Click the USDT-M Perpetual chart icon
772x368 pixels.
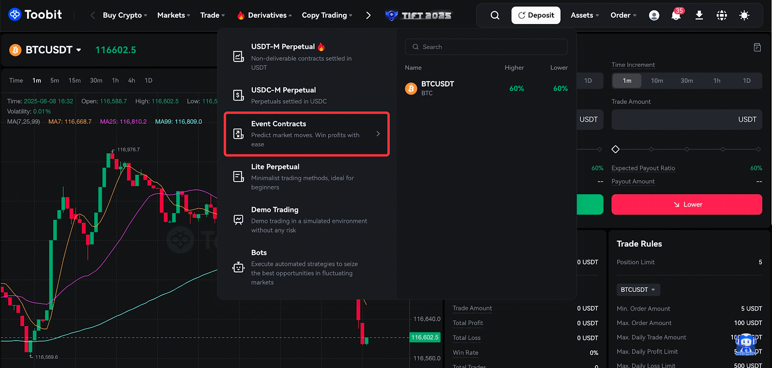(x=238, y=56)
